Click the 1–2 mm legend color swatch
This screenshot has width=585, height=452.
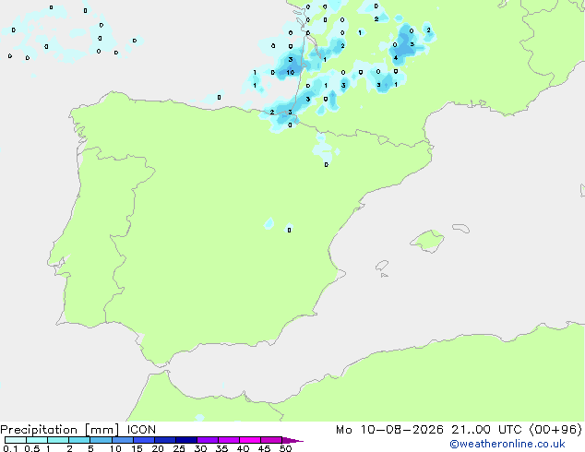pos(58,440)
